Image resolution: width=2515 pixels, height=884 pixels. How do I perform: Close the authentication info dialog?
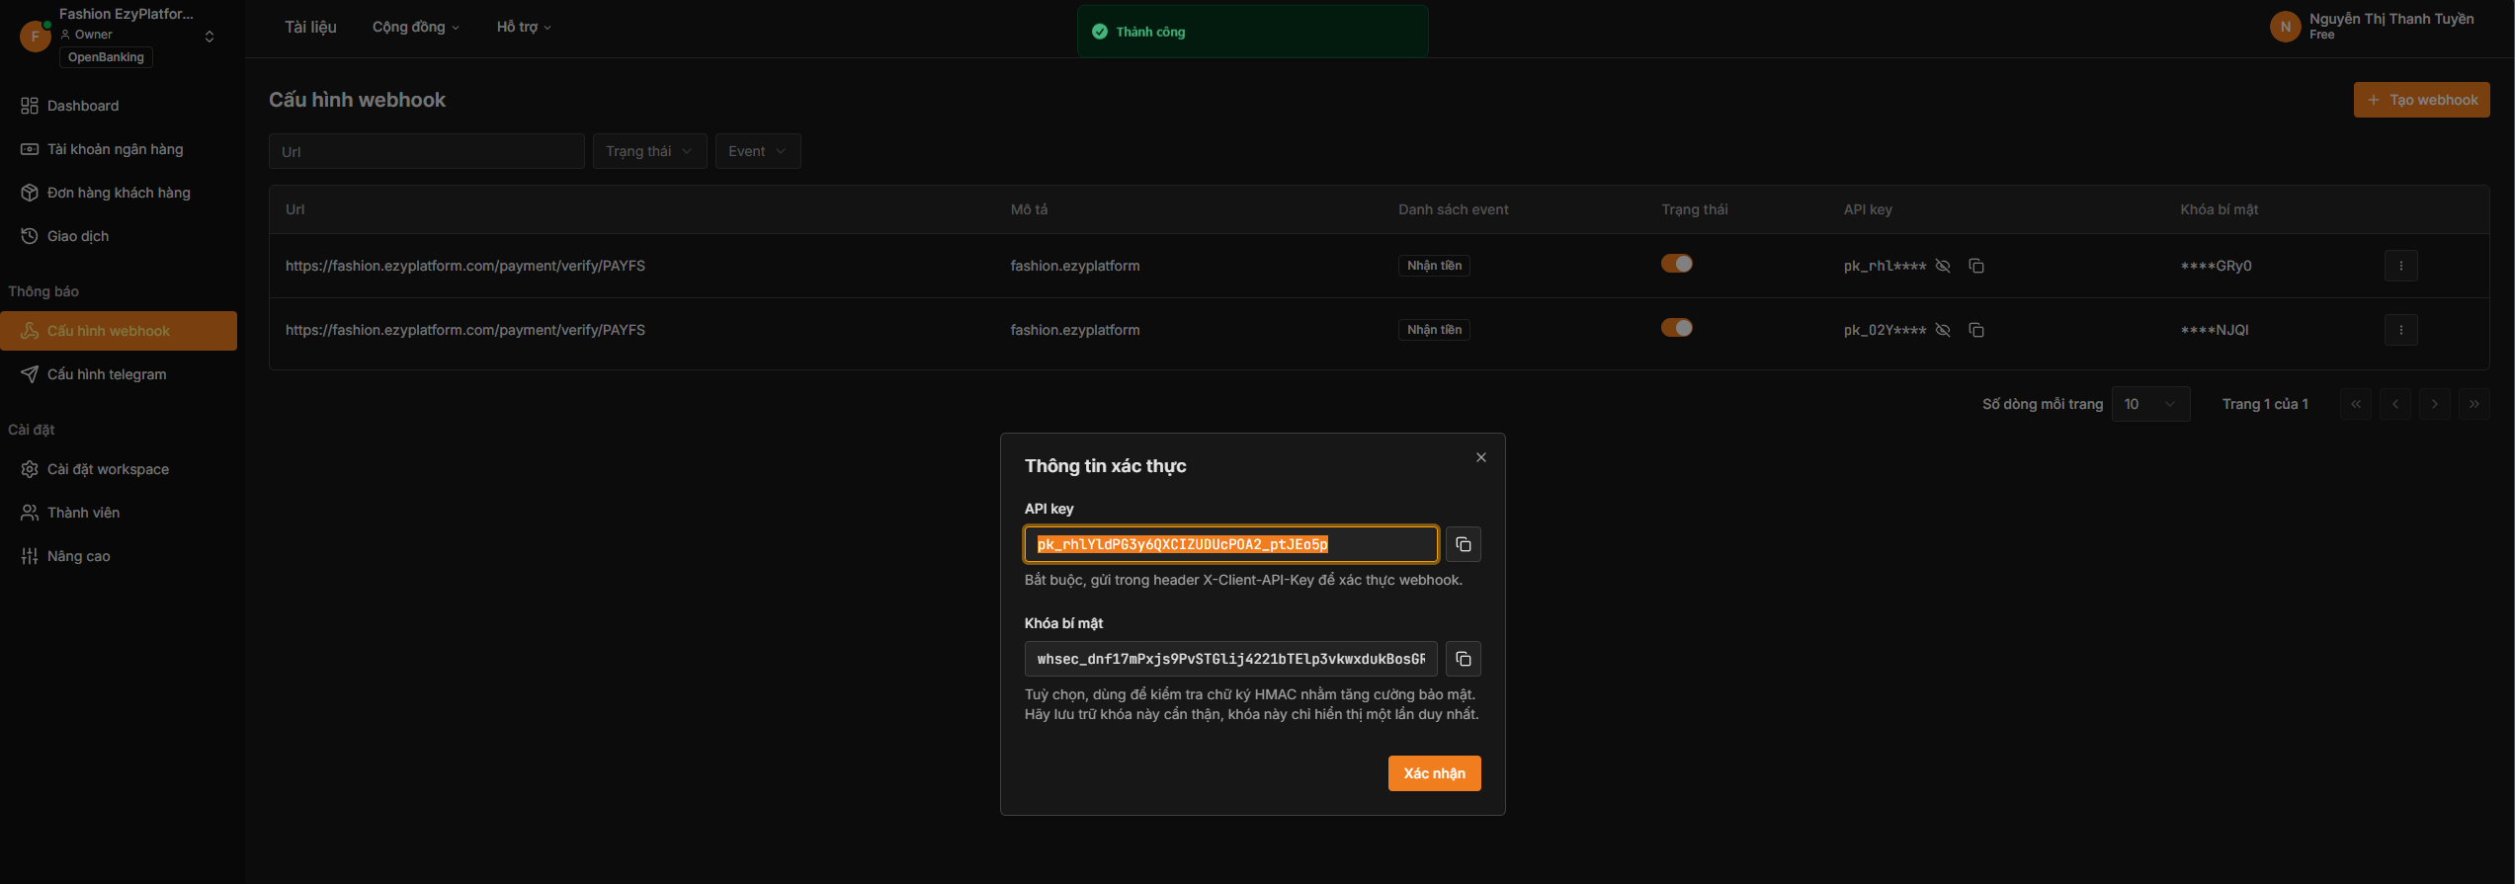tap(1480, 457)
